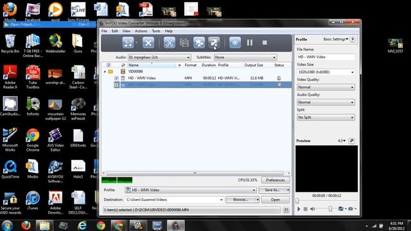Open the Save As arrow dropdown
Screen dimensions: 411x231
(288, 190)
